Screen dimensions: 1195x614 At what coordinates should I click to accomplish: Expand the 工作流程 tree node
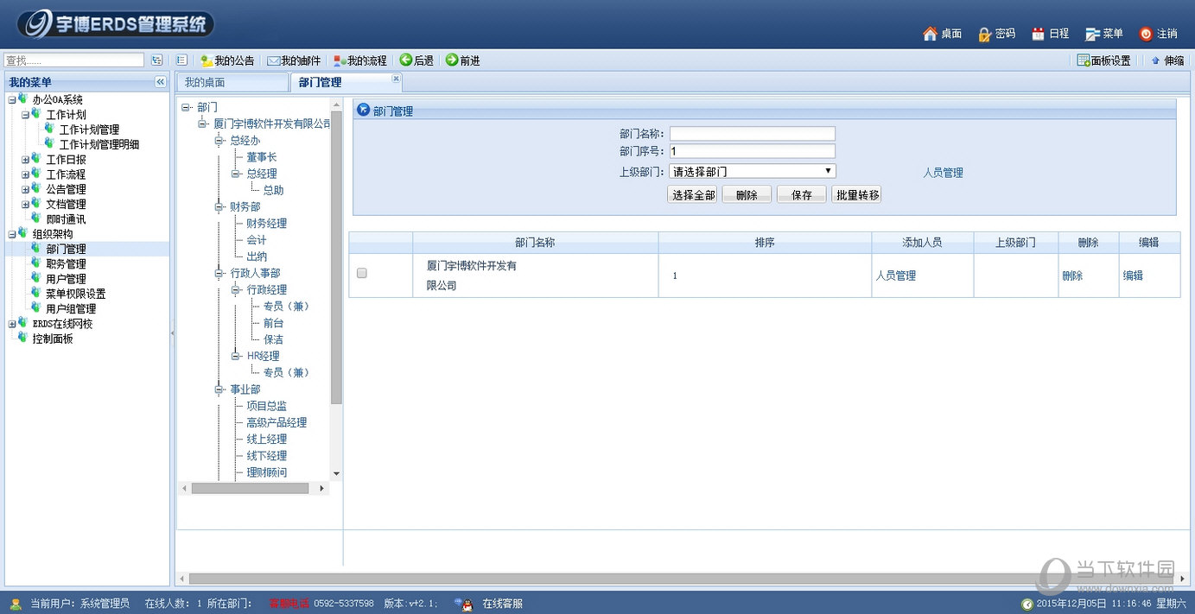click(26, 174)
